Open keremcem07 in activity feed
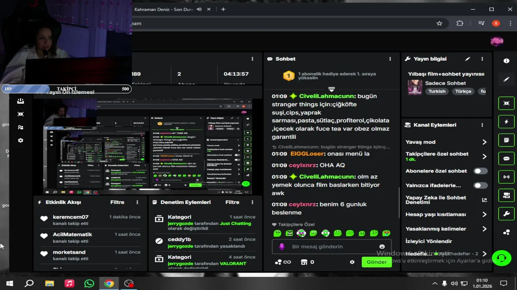The height and width of the screenshot is (290, 517). point(71,217)
